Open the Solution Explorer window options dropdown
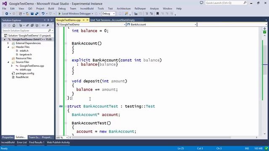The image size is (269, 151). click(x=45, y=20)
